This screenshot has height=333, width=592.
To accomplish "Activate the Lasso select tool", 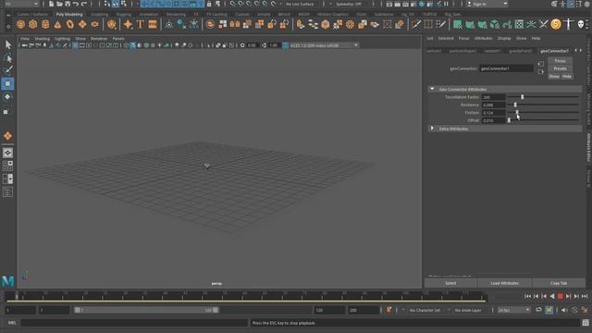I will click(x=8, y=57).
